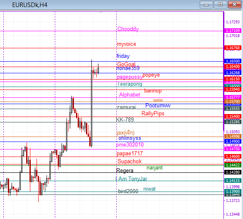This screenshot has height=219, width=243.
Task: Select the Chooddy line label
Action: click(x=128, y=29)
